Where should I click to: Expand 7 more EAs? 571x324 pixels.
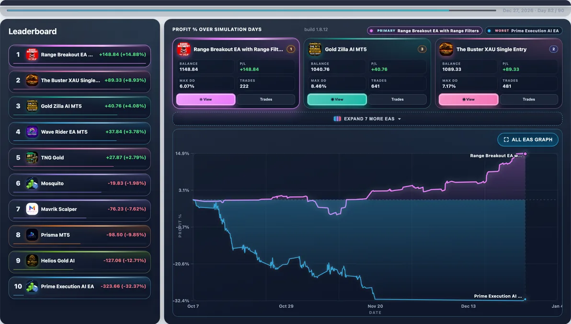click(367, 119)
